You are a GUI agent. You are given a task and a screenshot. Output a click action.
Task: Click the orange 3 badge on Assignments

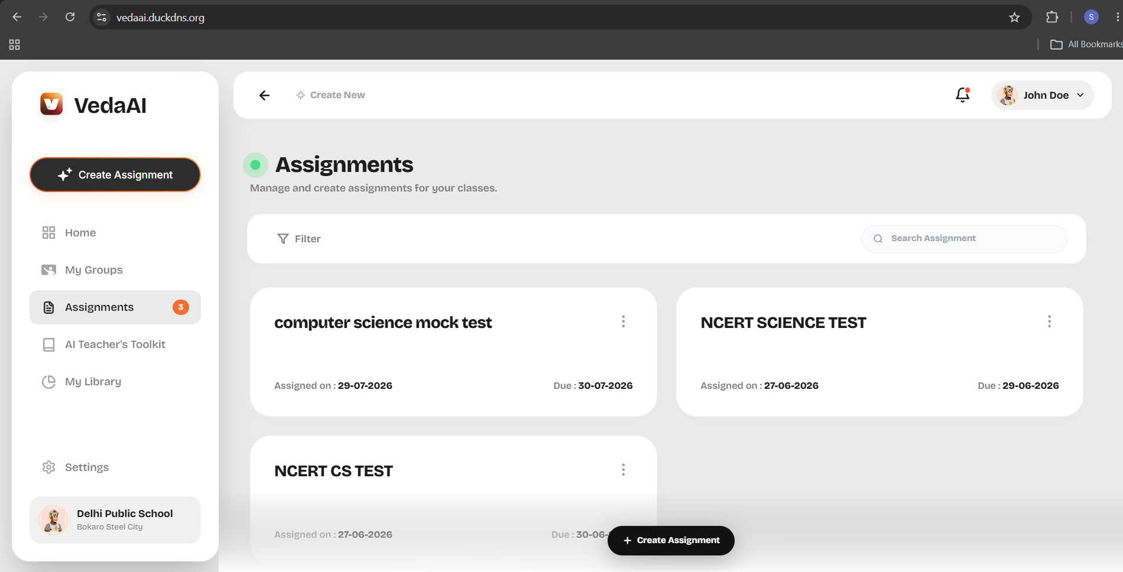[181, 307]
